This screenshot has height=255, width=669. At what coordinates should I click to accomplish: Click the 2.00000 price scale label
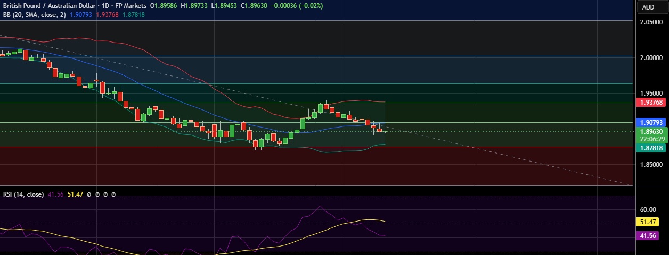coord(651,57)
